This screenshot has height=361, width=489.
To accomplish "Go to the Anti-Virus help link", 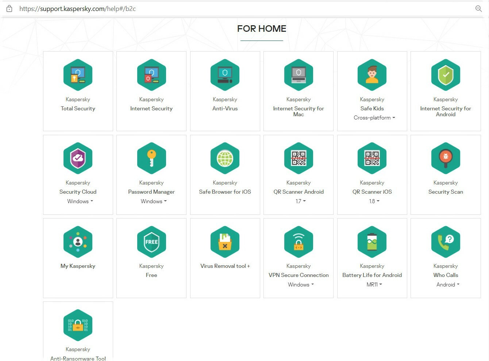I will [225, 109].
